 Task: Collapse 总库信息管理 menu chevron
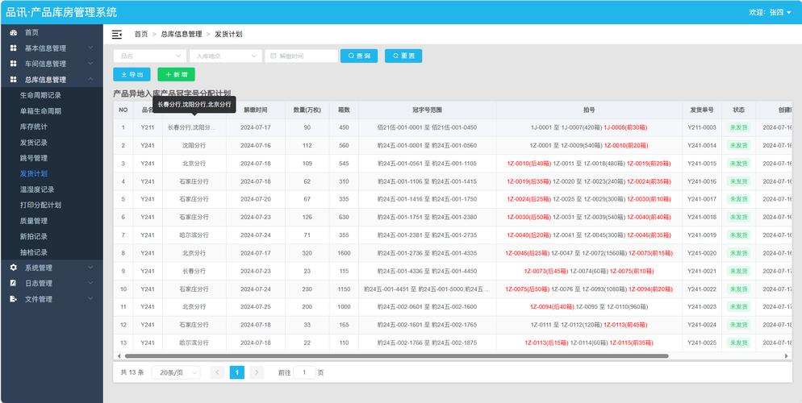(x=90, y=80)
